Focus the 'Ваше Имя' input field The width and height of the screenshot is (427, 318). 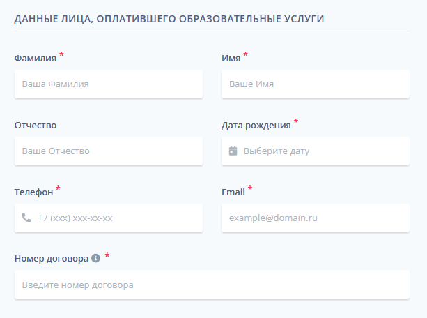(x=316, y=84)
